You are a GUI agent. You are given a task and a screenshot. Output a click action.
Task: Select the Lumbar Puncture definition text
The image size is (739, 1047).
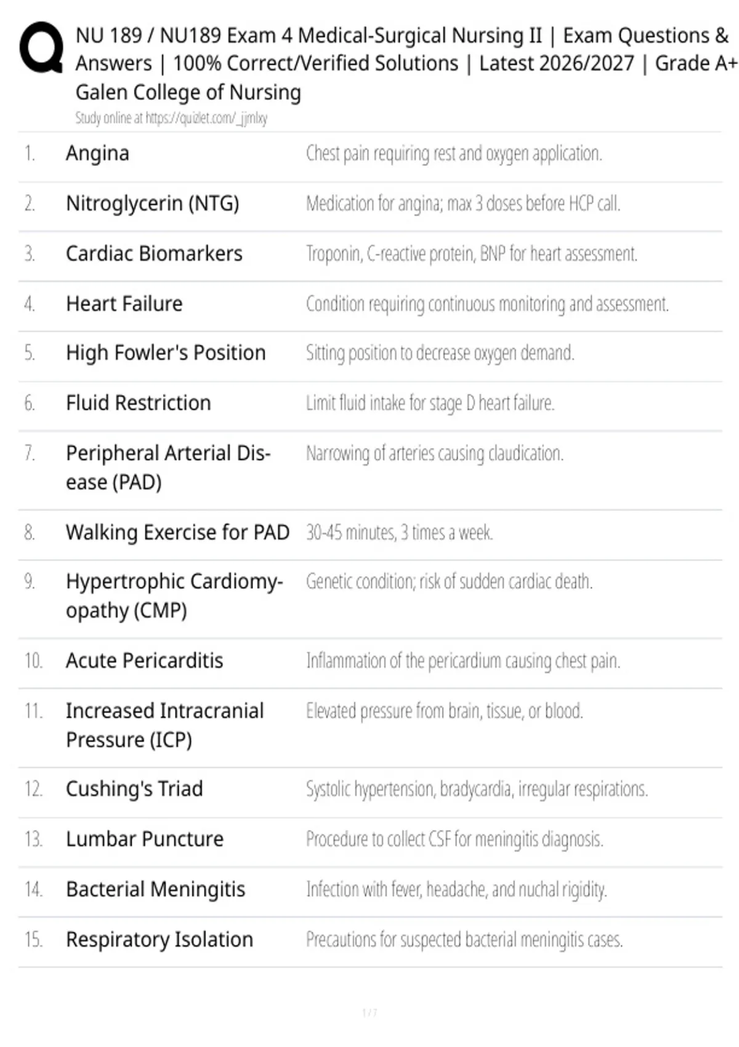[x=454, y=839]
